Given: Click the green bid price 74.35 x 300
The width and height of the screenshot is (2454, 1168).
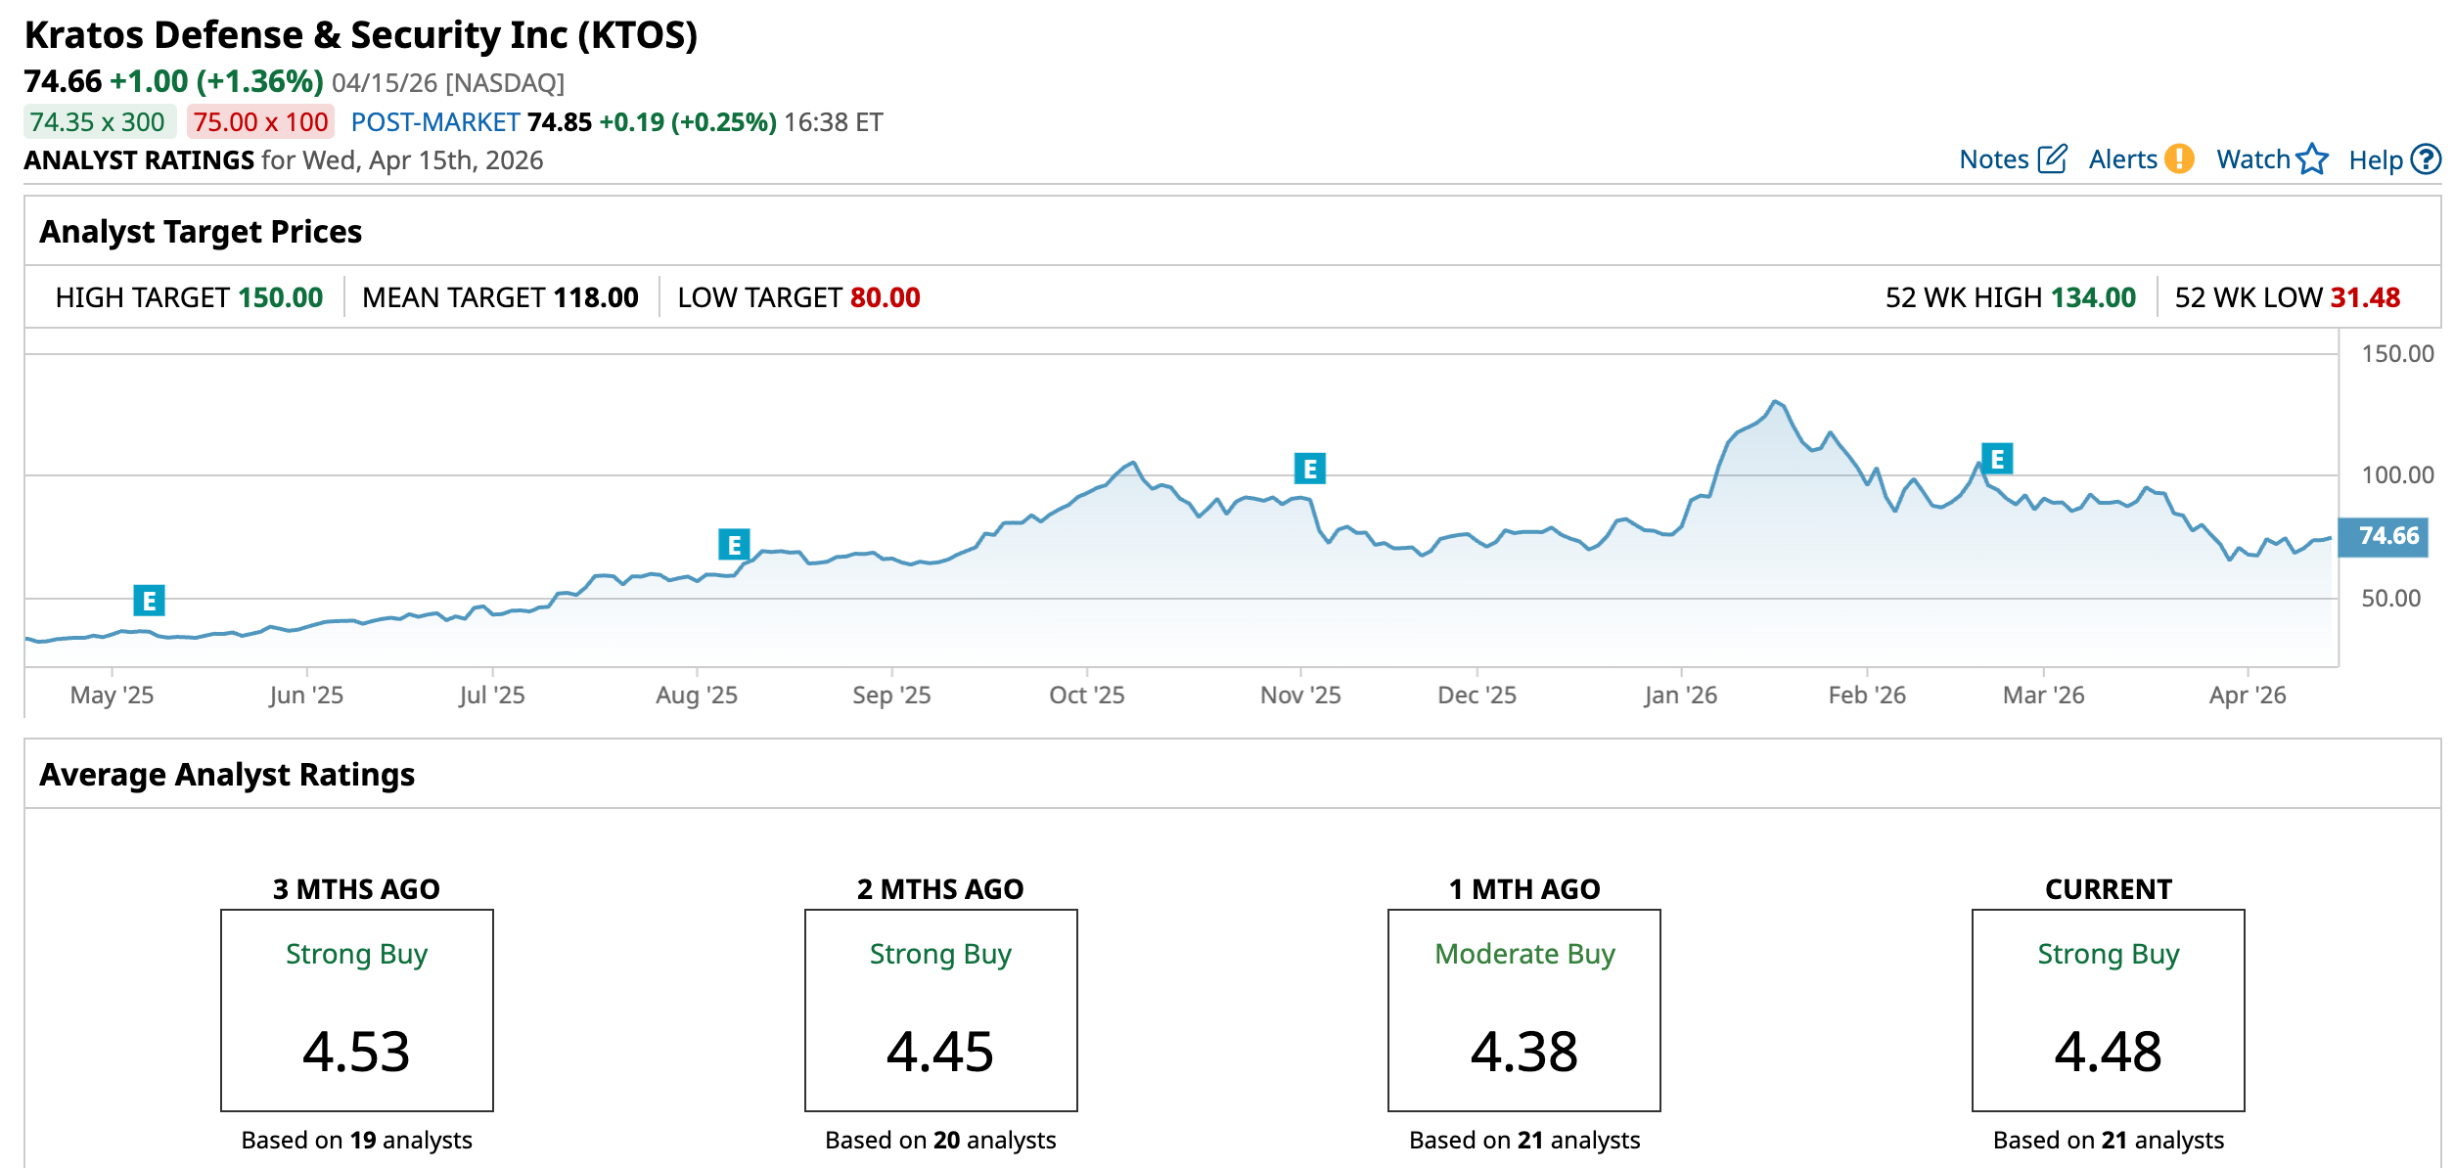Looking at the screenshot, I should [98, 122].
